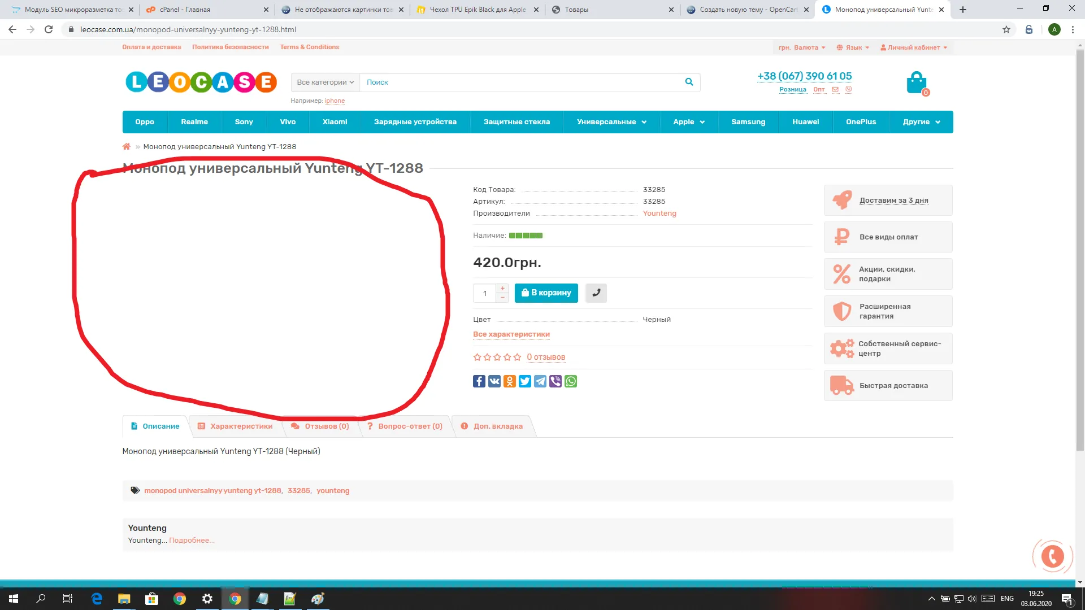
Task: Open a new browser tab
Action: [963, 10]
